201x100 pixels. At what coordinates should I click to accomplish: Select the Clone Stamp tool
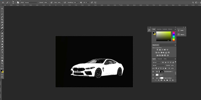click(2, 33)
